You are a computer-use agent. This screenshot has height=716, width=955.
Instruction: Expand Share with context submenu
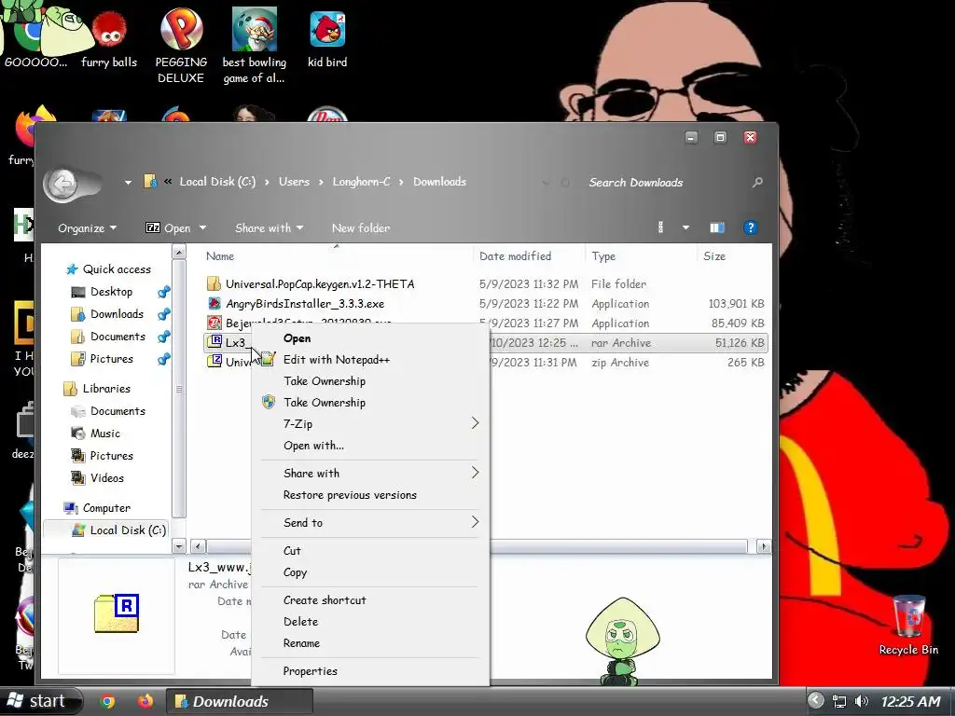(476, 473)
